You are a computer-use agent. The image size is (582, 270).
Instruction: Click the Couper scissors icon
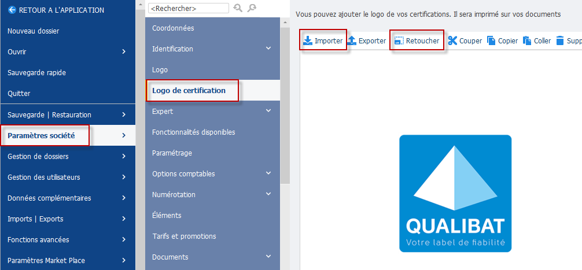[452, 40]
